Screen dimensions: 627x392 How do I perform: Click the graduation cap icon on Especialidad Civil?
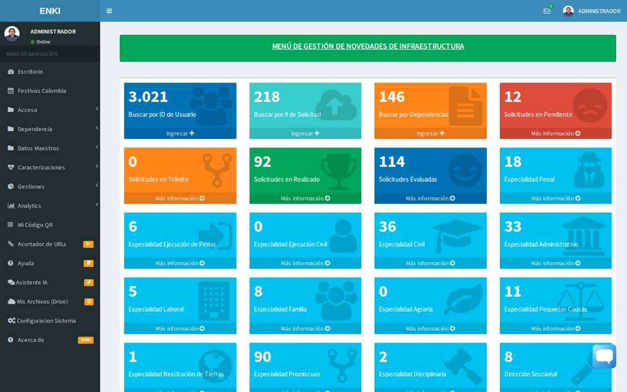click(457, 235)
